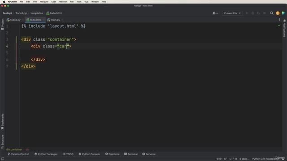Image resolution: width=287 pixels, height=161 pixels.
Task: Open the Problems tool window
Action: click(x=112, y=154)
